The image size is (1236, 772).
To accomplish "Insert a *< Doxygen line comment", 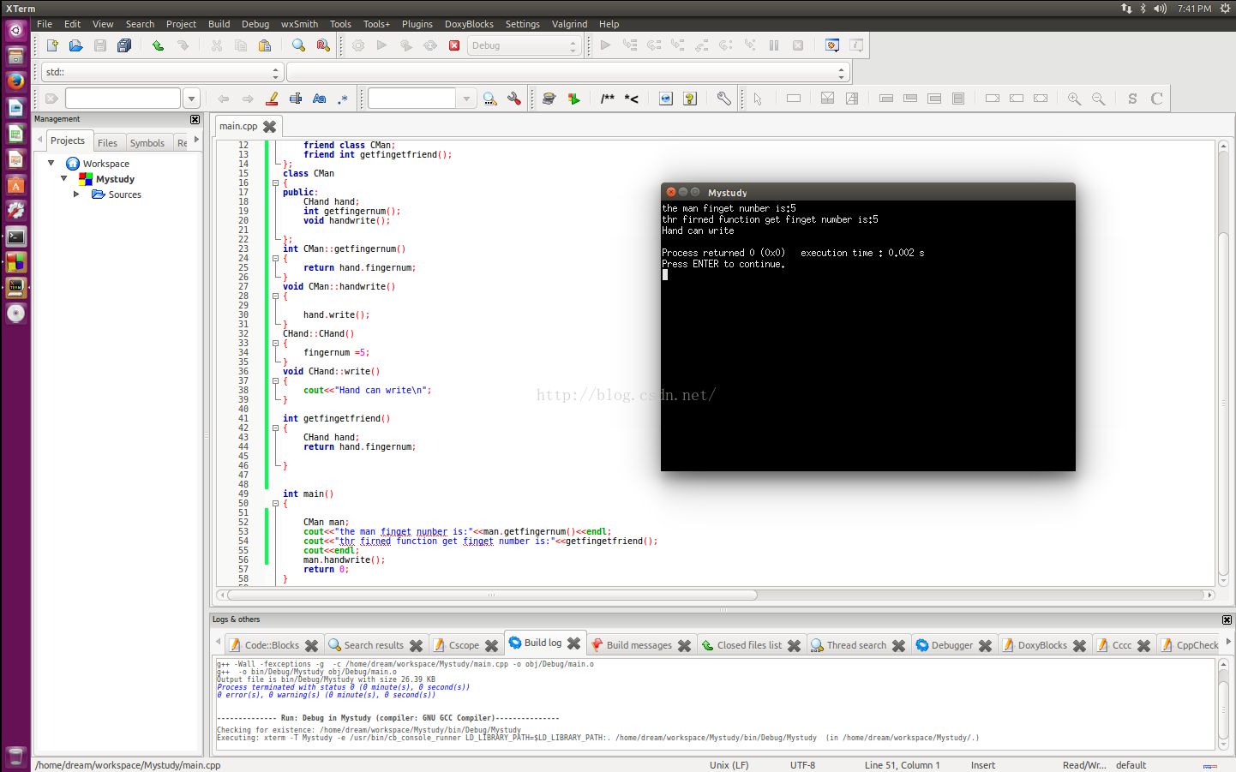I will (632, 99).
